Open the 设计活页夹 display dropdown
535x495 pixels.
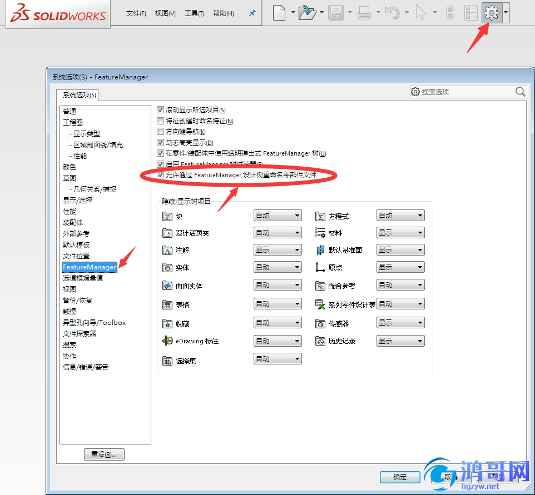[278, 232]
